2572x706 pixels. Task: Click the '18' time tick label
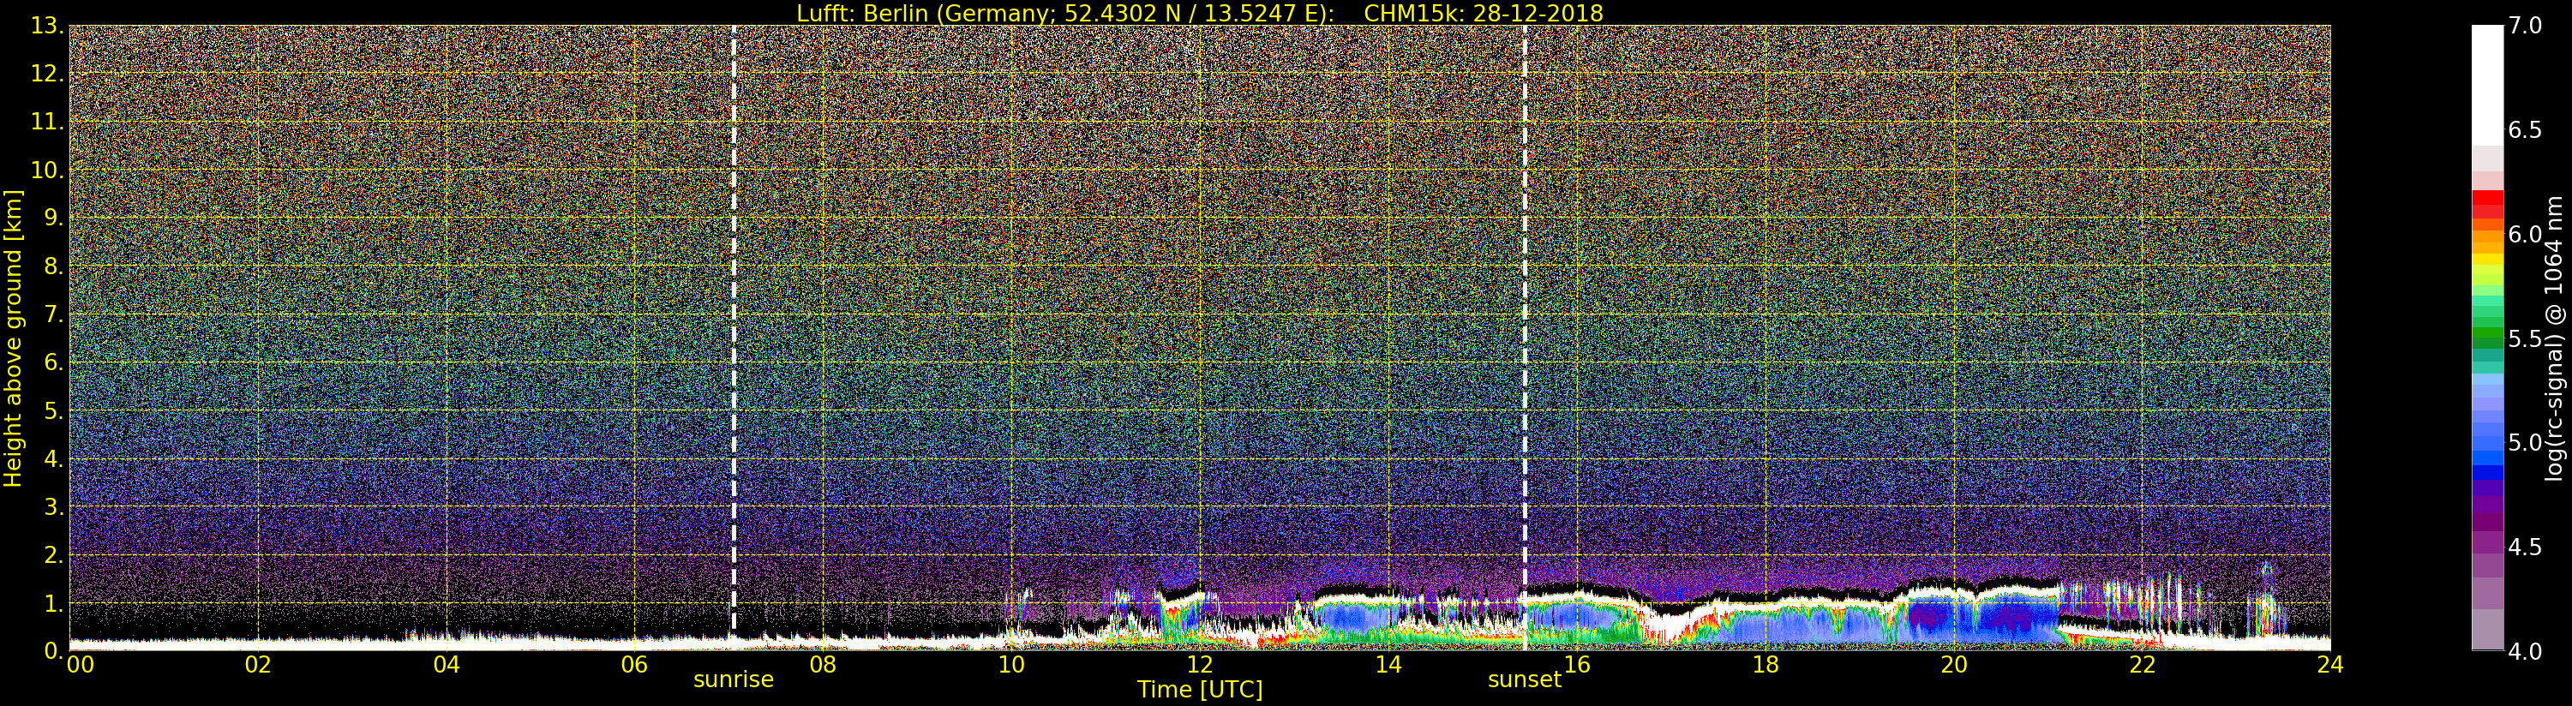(1766, 665)
